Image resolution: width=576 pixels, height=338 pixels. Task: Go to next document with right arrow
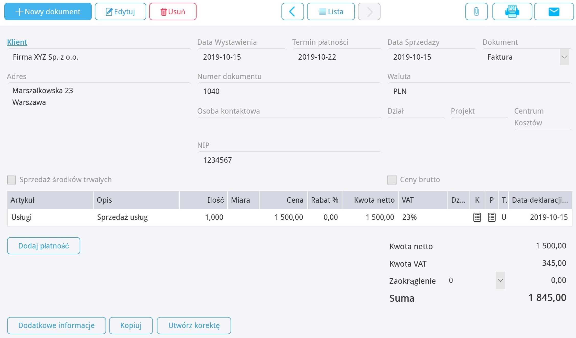pos(369,12)
